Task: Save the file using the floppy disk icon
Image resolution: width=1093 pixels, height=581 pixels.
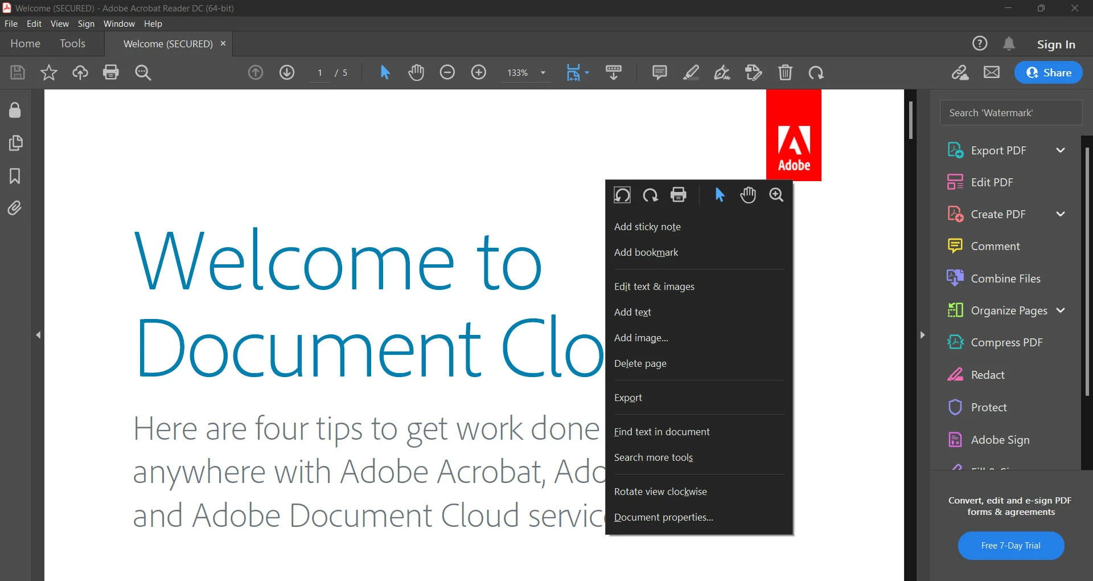Action: (x=18, y=72)
